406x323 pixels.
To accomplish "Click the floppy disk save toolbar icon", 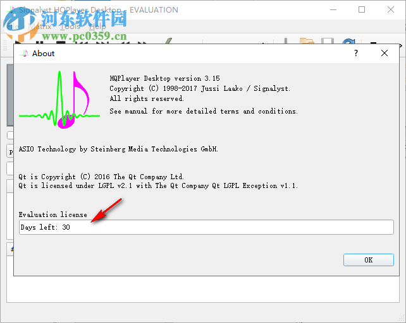I will click(328, 41).
